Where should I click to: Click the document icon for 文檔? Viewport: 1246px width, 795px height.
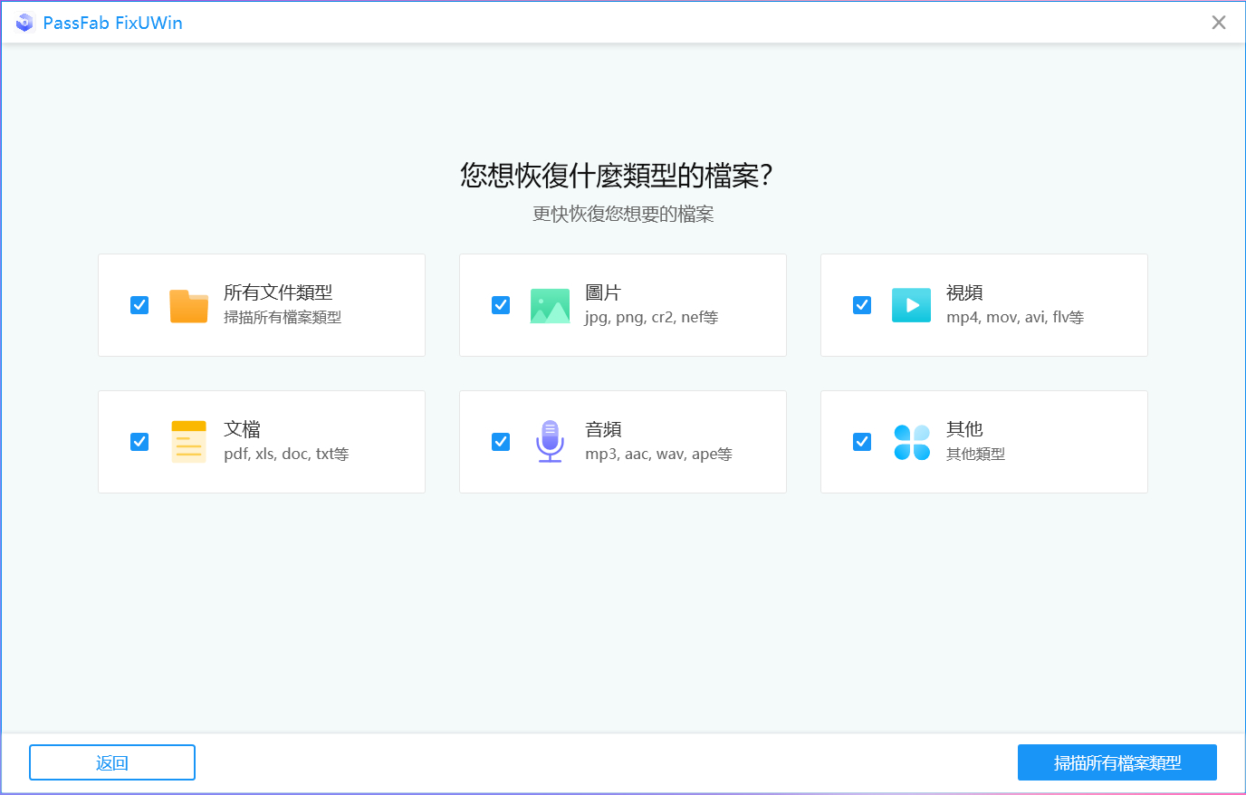pos(188,441)
